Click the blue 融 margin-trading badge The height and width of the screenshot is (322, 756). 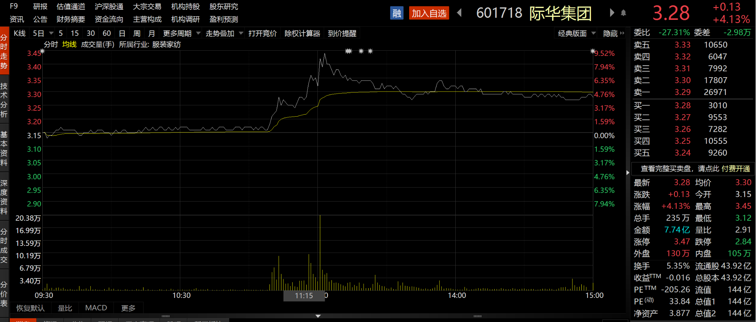397,13
